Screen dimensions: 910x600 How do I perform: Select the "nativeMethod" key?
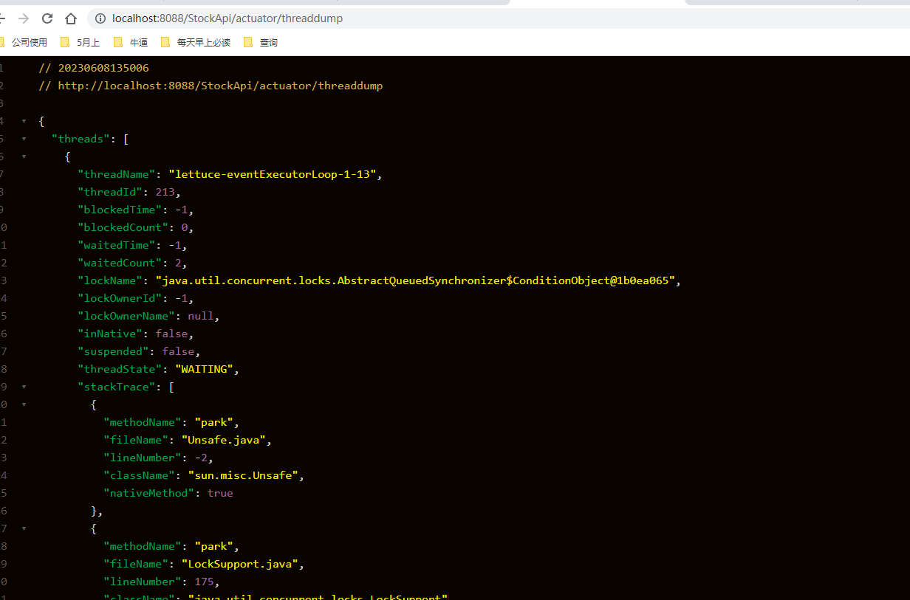149,493
